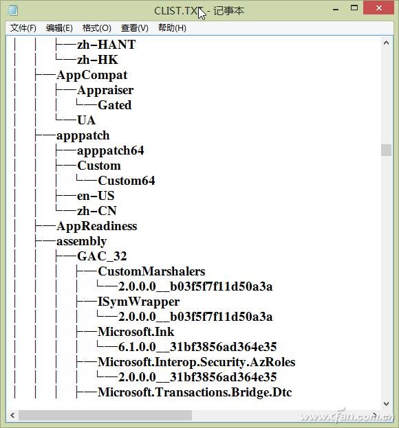Open the 查看(V) View menu
The width and height of the screenshot is (399, 428).
pos(134,28)
